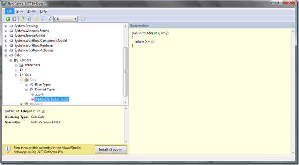Open the C# language dropdown
Viewport: 299px width, 165px height.
click(65, 19)
